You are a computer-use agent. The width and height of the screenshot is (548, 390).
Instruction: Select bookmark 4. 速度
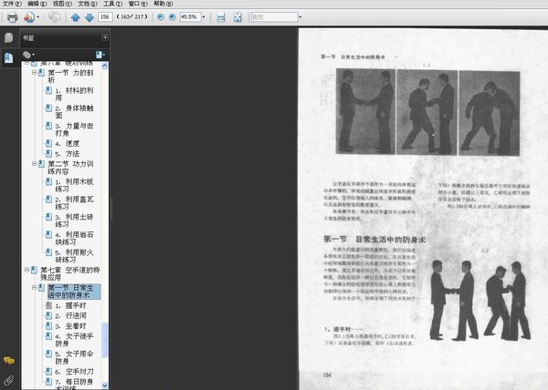[67, 143]
